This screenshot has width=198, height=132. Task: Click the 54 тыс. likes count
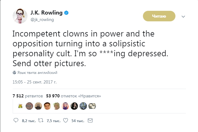(78, 121)
